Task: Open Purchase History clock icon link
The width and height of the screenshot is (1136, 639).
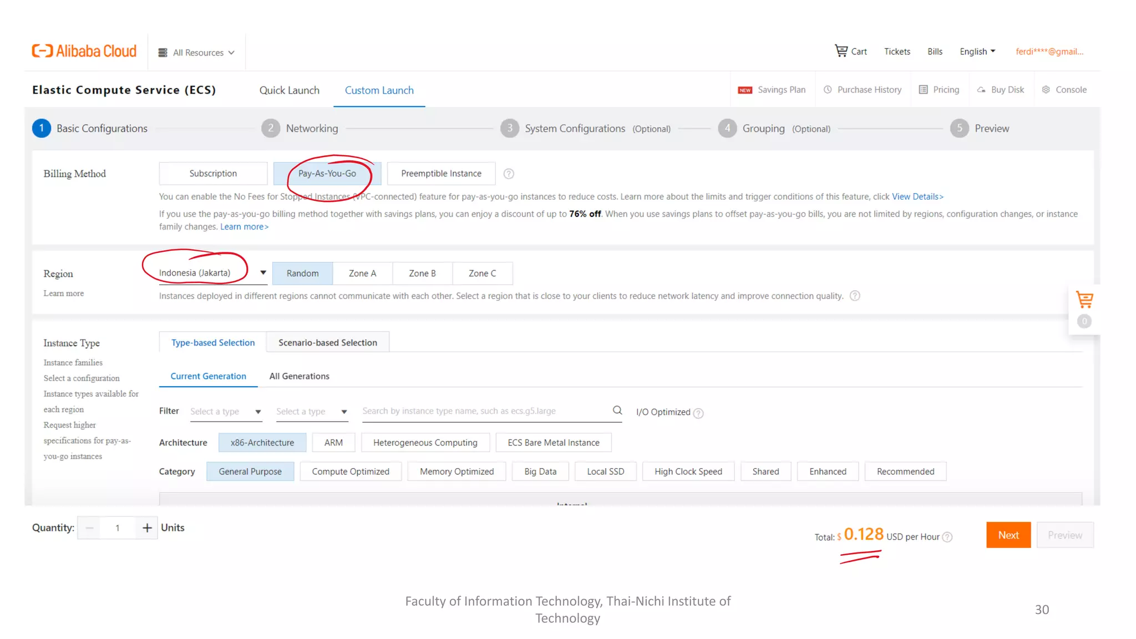Action: (x=828, y=90)
